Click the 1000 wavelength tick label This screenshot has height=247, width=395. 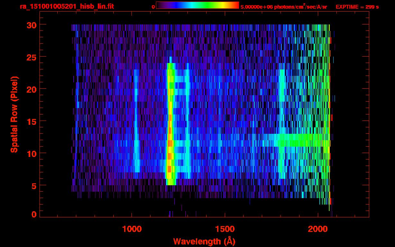click(x=132, y=229)
